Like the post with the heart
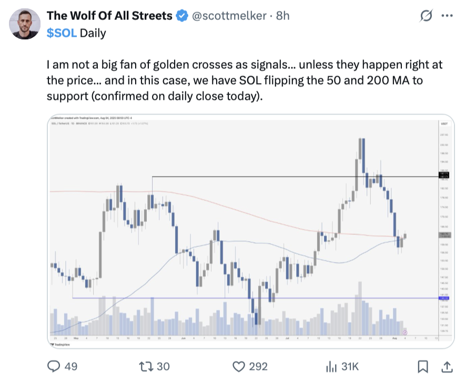465x382 pixels. pos(240,366)
